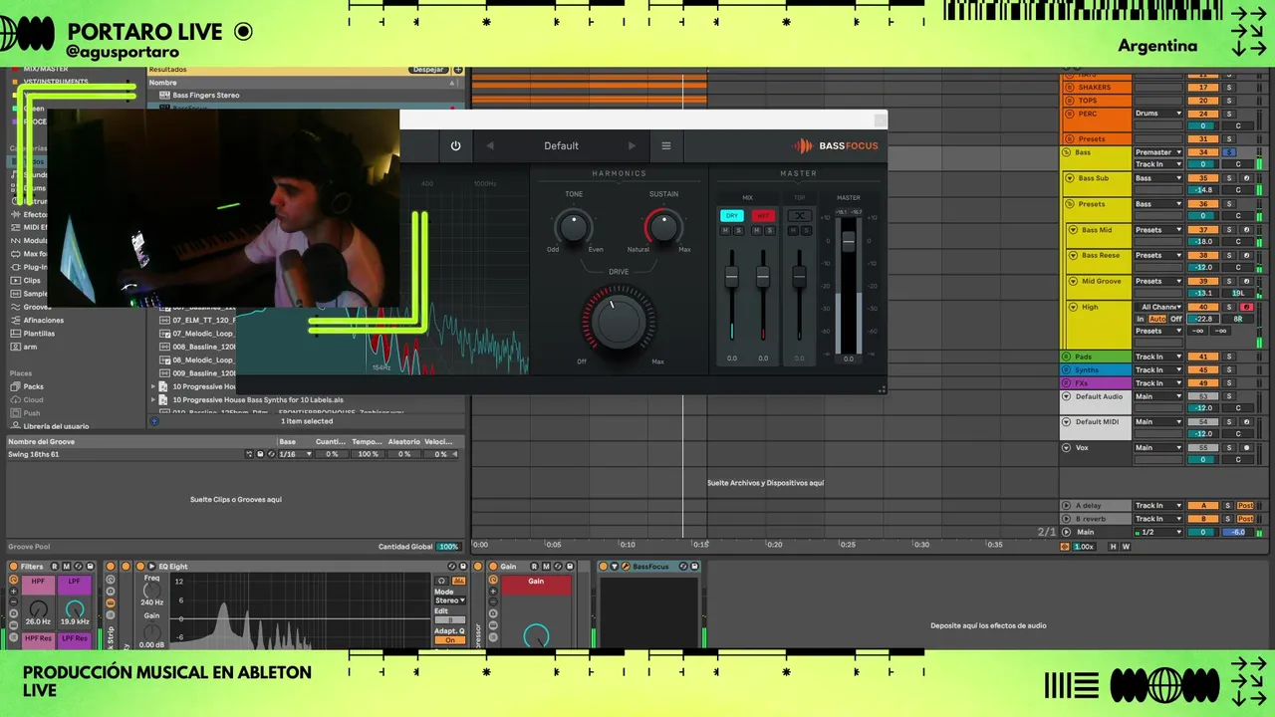1275x717 pixels.
Task: Enable the Vox track arm button
Action: click(1245, 448)
